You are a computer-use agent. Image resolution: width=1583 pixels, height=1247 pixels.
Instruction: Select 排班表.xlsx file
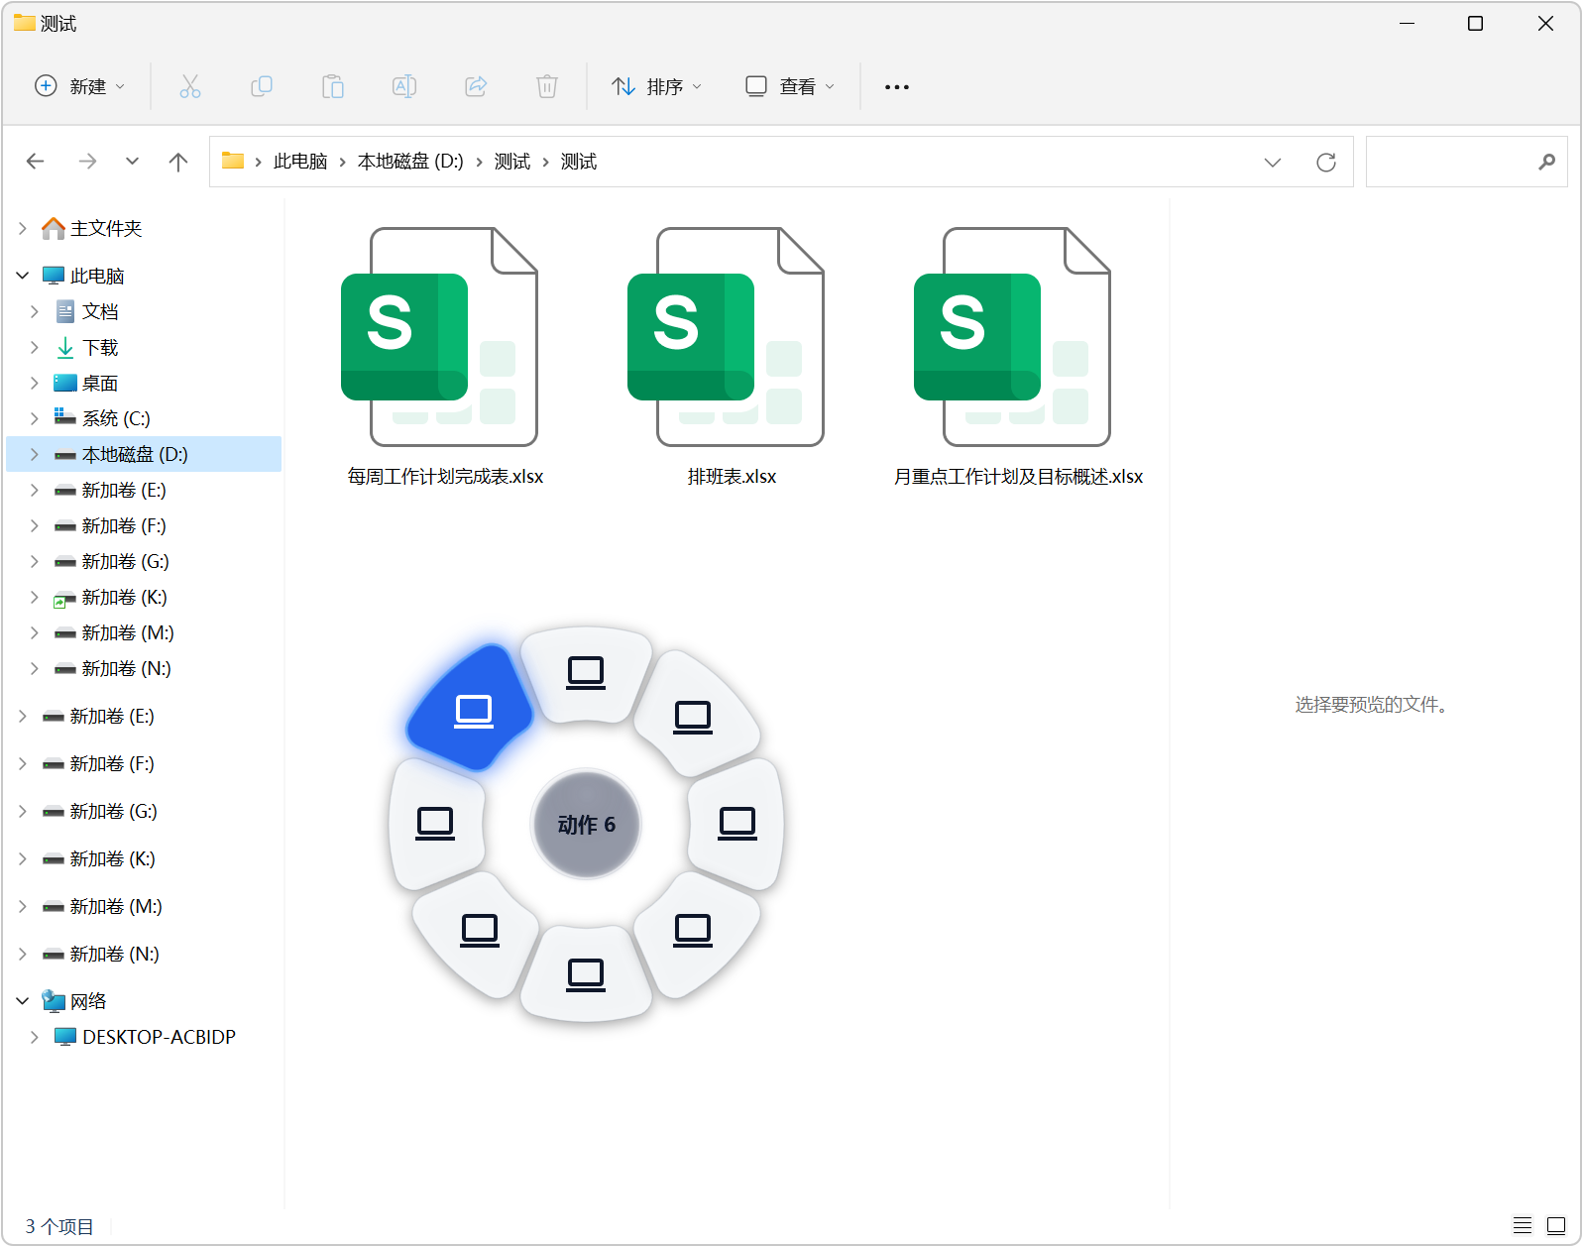732,357
